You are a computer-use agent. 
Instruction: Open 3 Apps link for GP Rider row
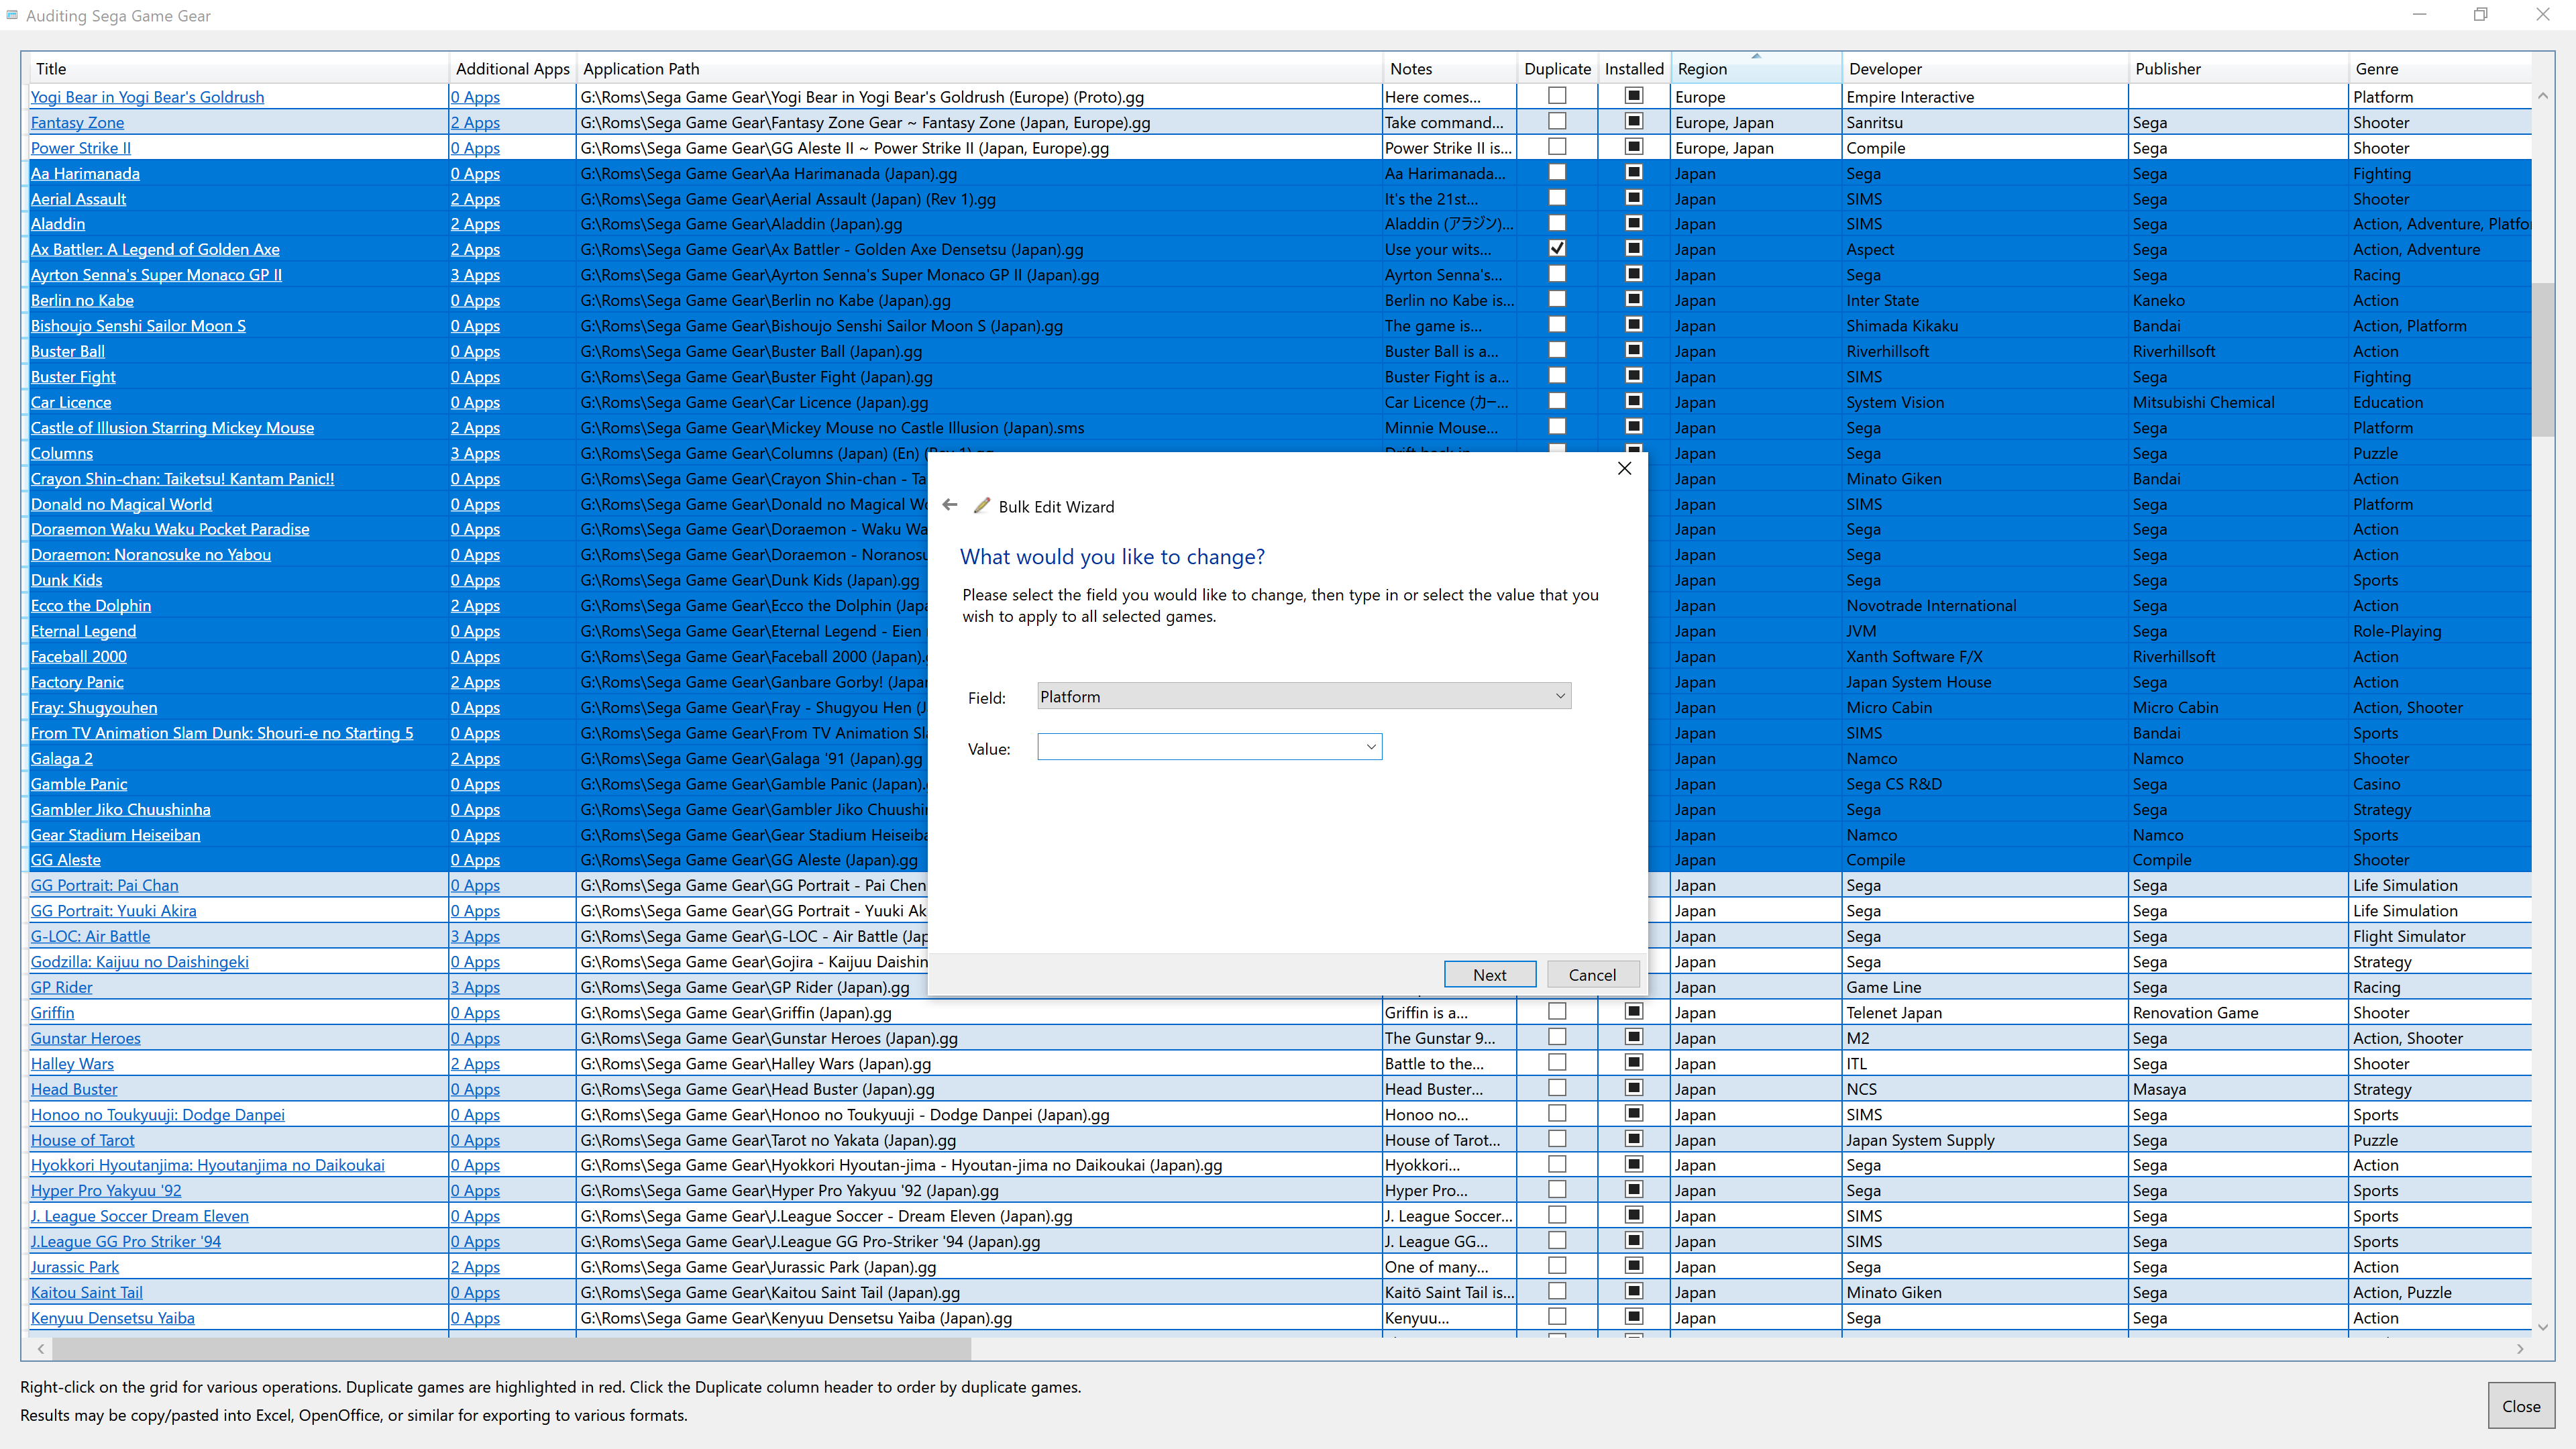(475, 987)
